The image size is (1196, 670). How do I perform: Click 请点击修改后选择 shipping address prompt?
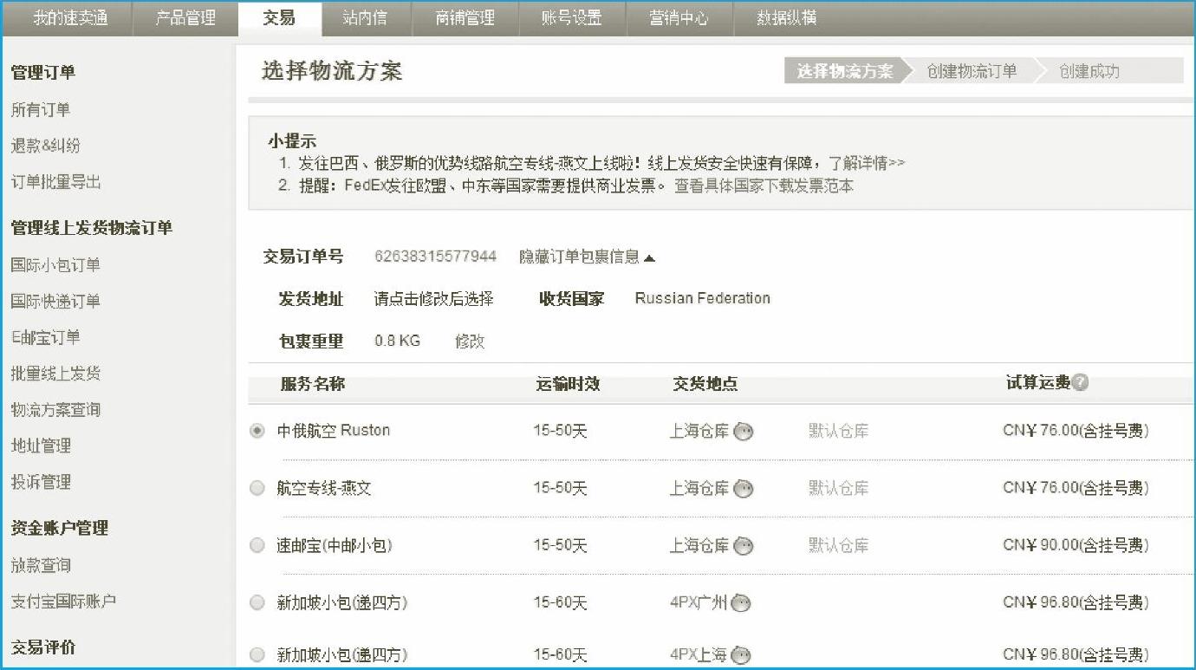click(x=434, y=299)
